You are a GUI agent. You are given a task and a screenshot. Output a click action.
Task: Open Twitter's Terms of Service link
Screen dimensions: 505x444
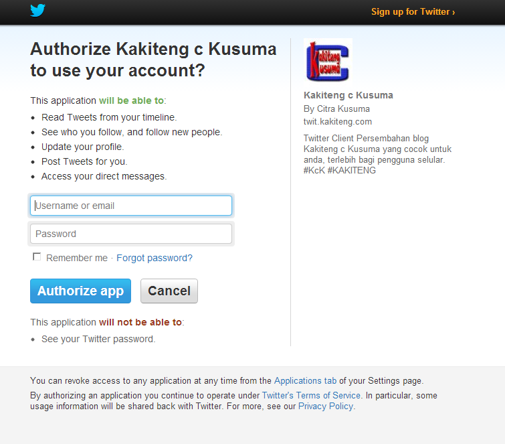(x=311, y=395)
